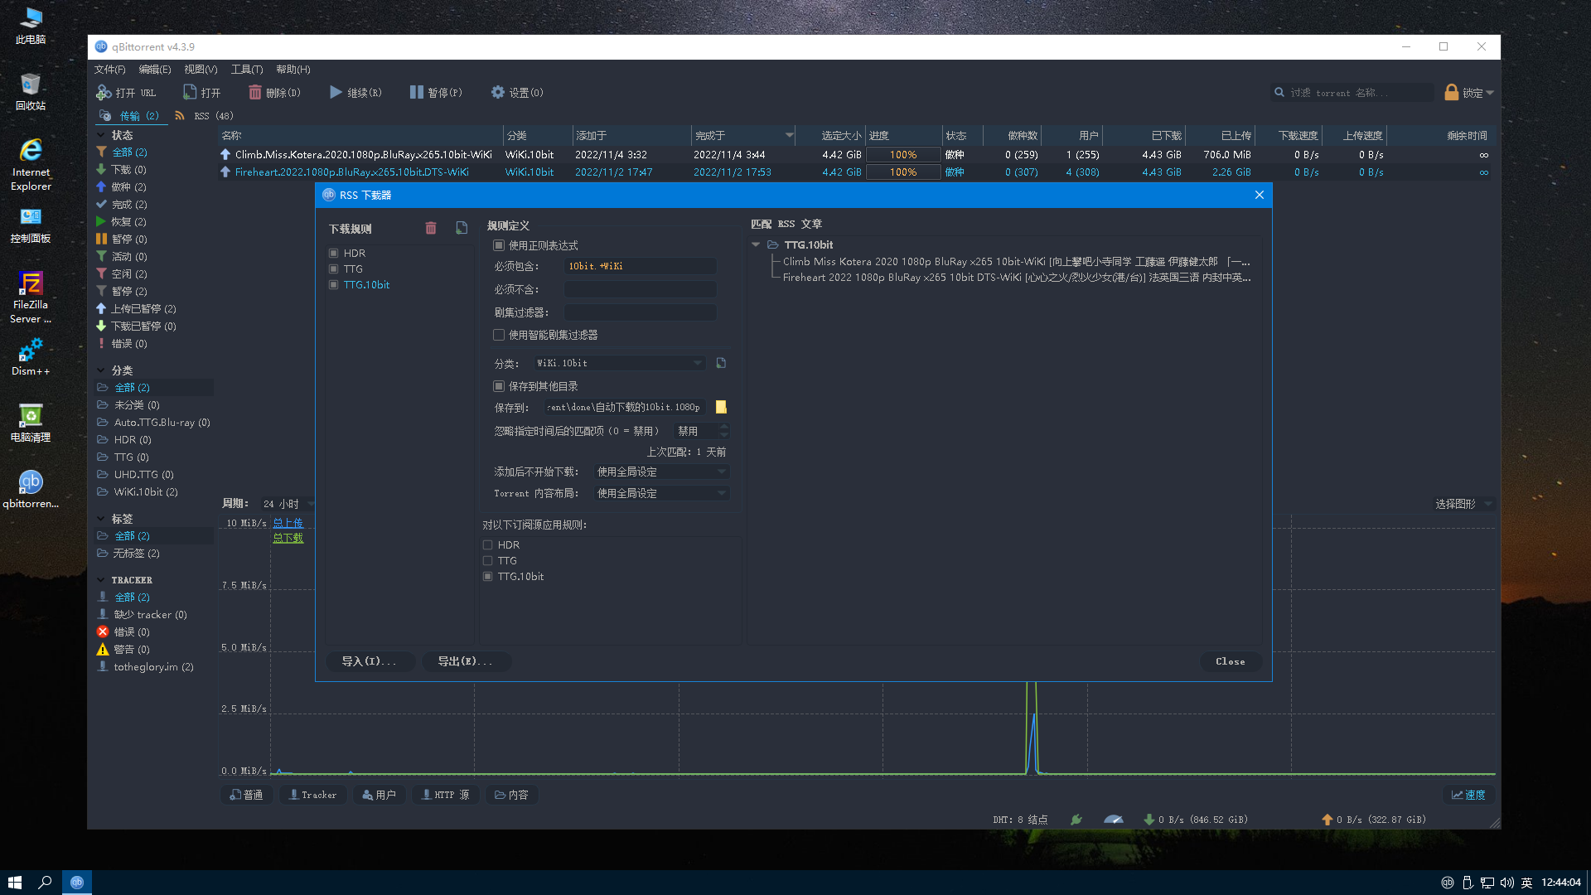Click the yellow browse folder icon

point(721,407)
